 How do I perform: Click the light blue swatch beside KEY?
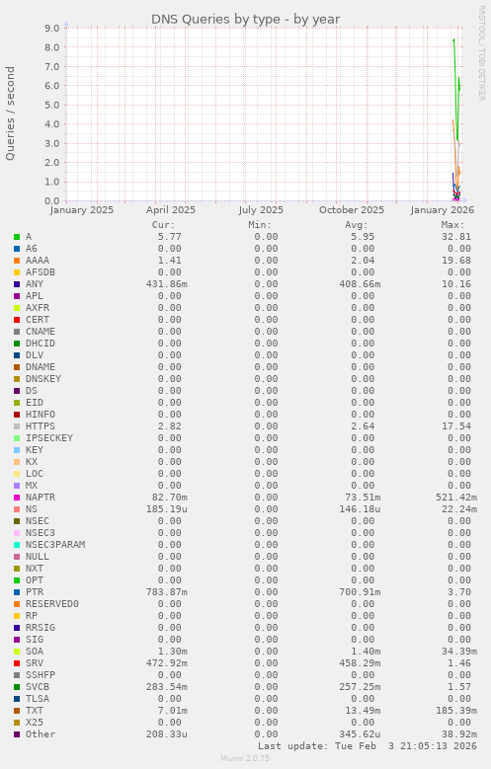point(17,450)
